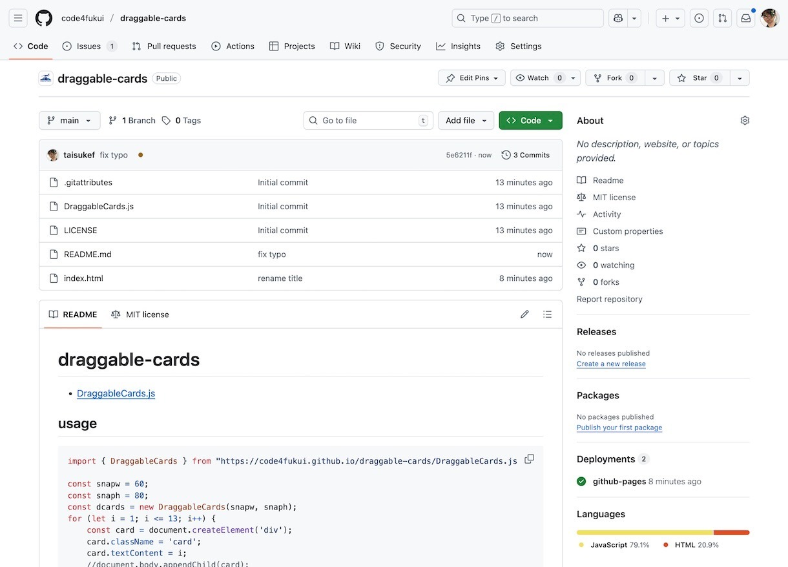The width and height of the screenshot is (788, 567).
Task: Open the code4fukui owner breadcrumb
Action: (x=83, y=18)
